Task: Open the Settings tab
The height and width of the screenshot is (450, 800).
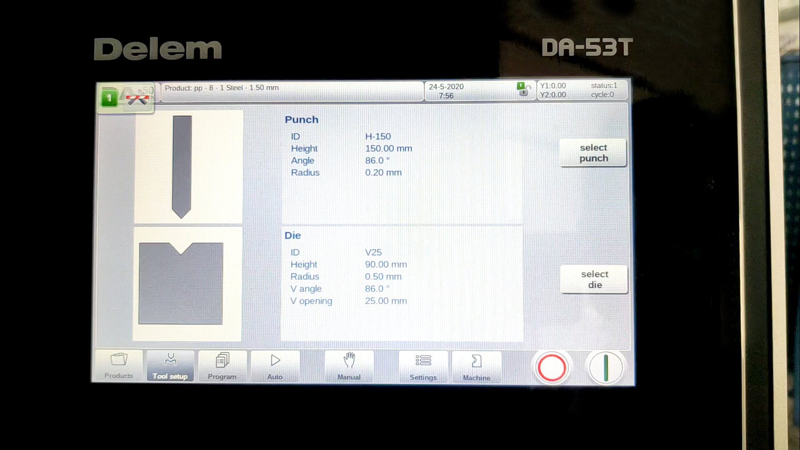Action: coord(423,367)
